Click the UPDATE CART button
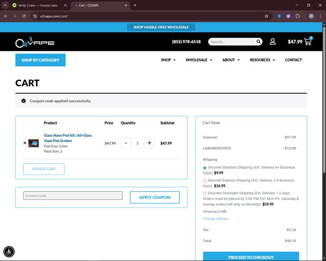The height and width of the screenshot is (261, 326). coord(44,169)
